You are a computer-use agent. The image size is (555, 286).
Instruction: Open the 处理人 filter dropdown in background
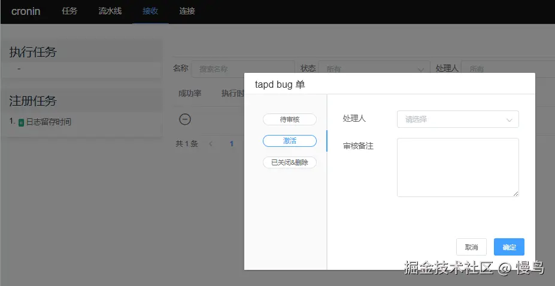point(508,69)
